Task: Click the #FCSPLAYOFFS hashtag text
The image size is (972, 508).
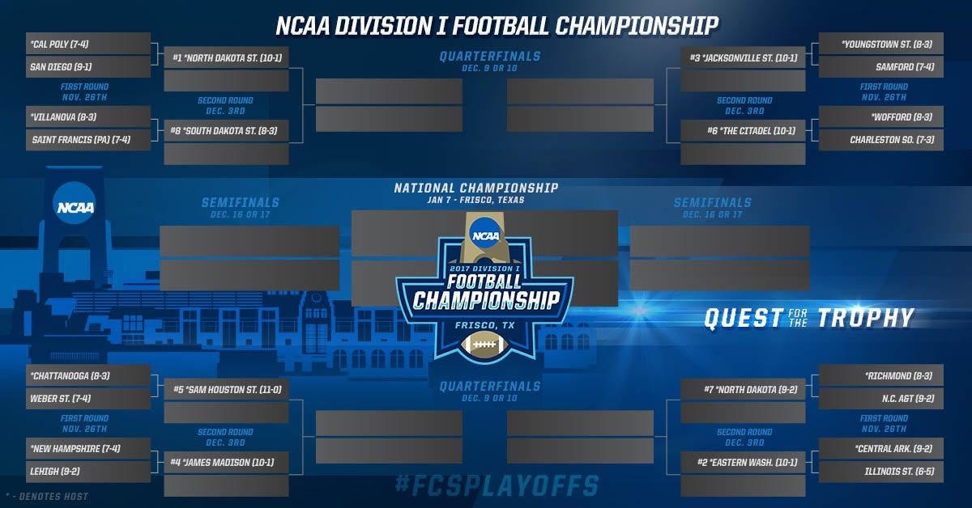Action: pos(497,485)
